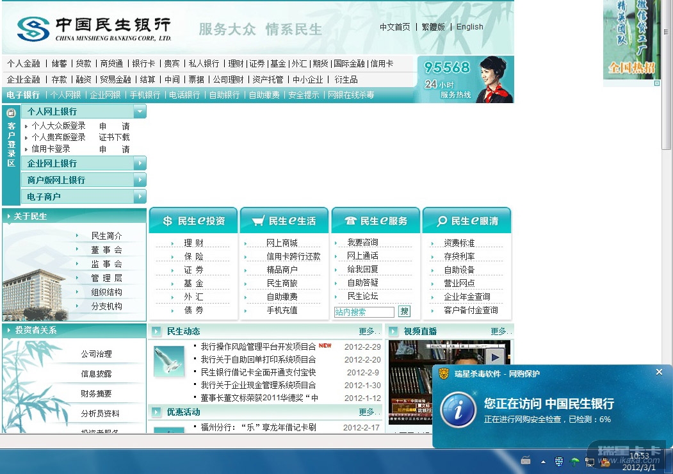
Task: Click 证书下载 link
Action: (114, 137)
